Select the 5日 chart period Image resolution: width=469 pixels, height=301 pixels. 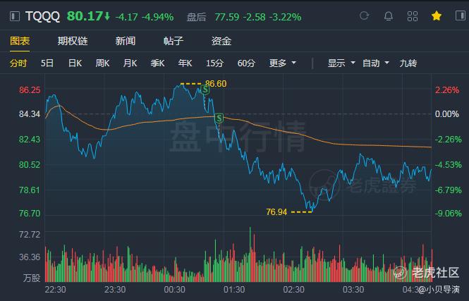click(x=47, y=63)
